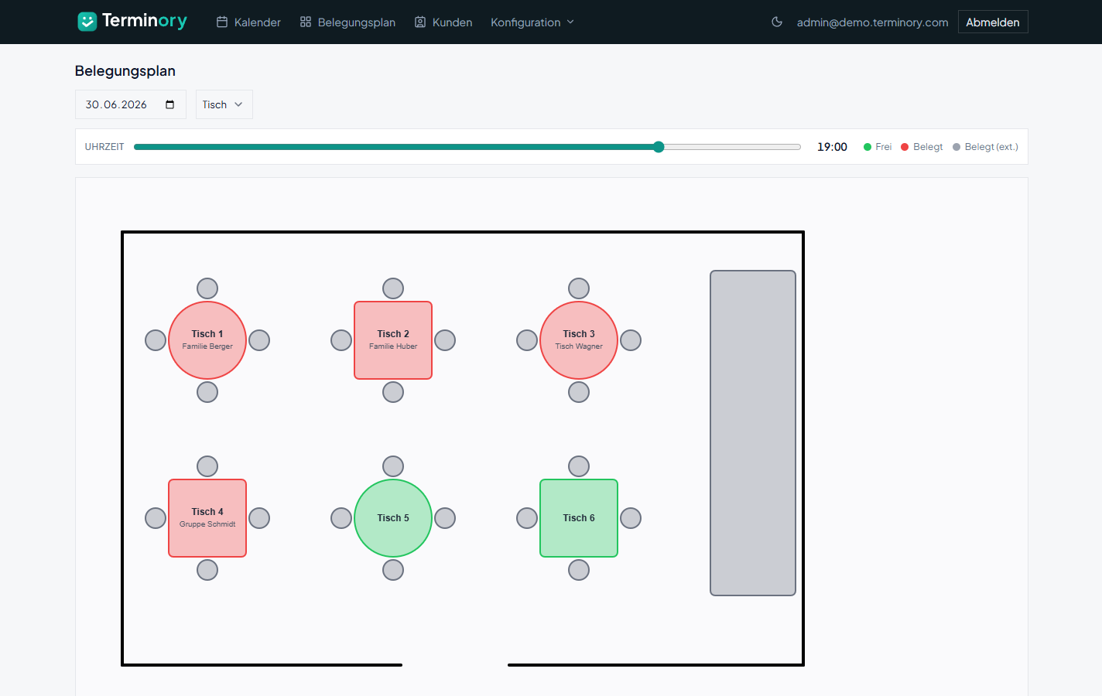Select the free round Tisch 5
The width and height of the screenshot is (1102, 696).
(393, 518)
